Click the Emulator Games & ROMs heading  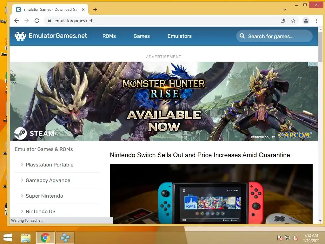(x=44, y=149)
